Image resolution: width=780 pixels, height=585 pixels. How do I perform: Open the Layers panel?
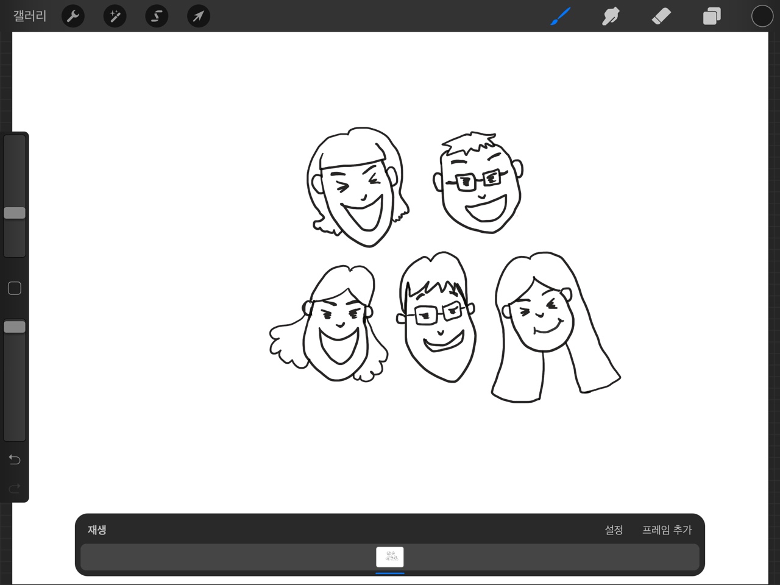[712, 16]
